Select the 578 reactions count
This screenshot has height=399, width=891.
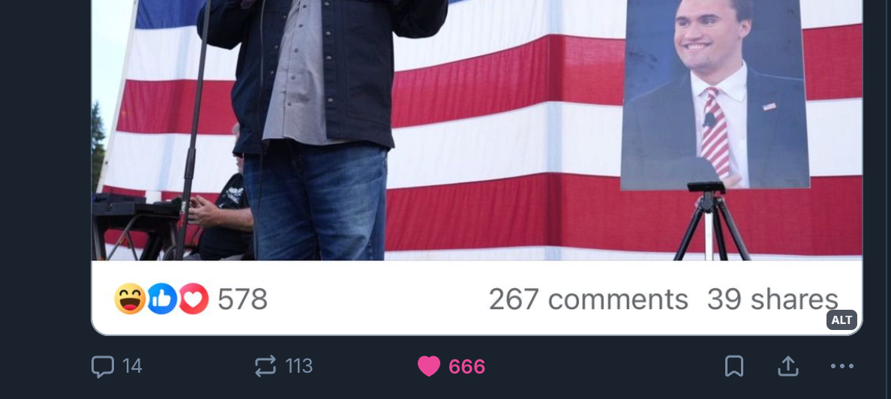242,299
